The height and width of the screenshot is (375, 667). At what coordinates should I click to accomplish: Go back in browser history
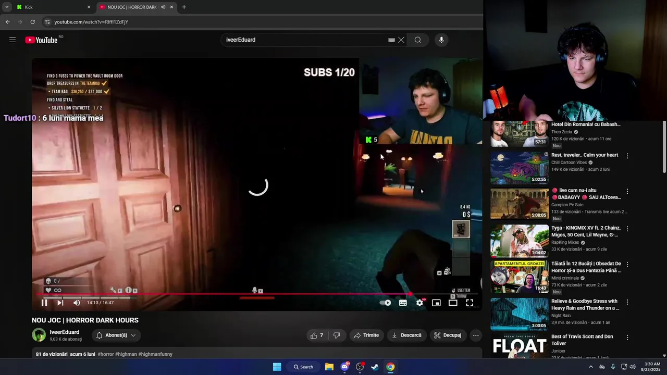[x=7, y=22]
